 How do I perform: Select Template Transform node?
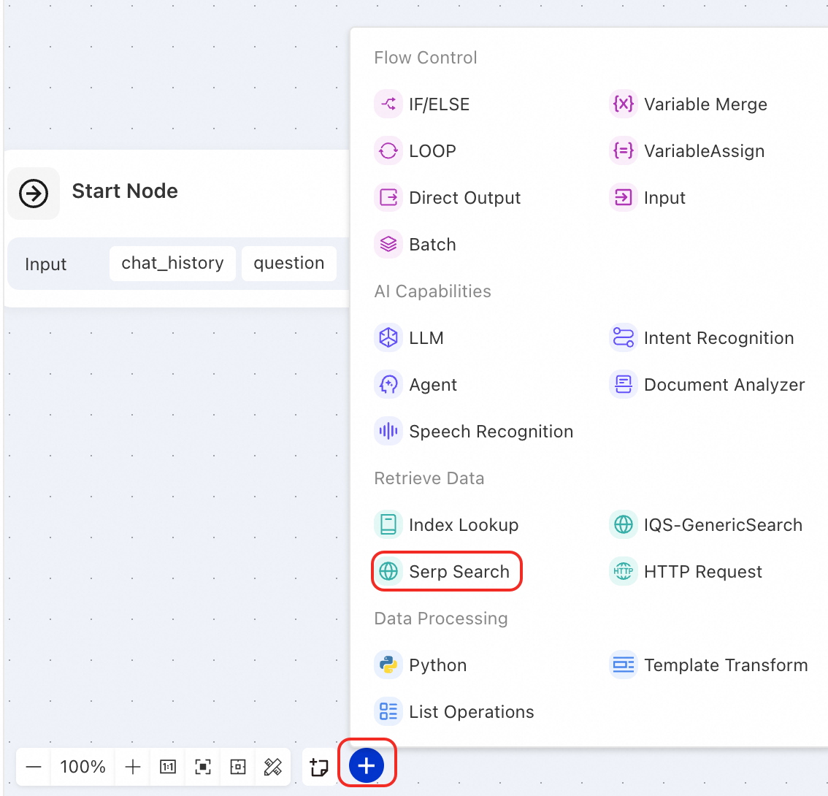coord(709,665)
